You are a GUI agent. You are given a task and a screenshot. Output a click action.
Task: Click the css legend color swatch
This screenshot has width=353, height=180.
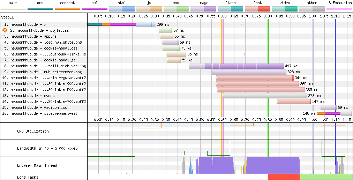[x=176, y=9]
